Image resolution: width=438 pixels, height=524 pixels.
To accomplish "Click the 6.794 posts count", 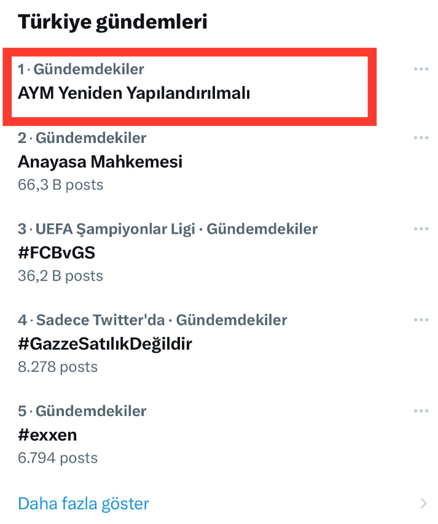I will tap(58, 458).
